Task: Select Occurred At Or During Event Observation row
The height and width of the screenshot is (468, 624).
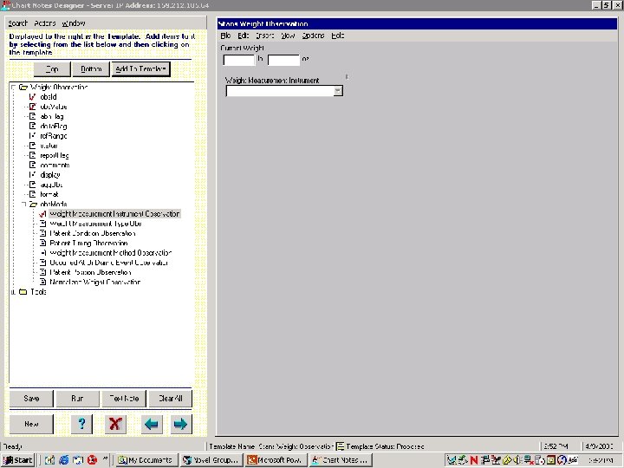Action: point(108,263)
